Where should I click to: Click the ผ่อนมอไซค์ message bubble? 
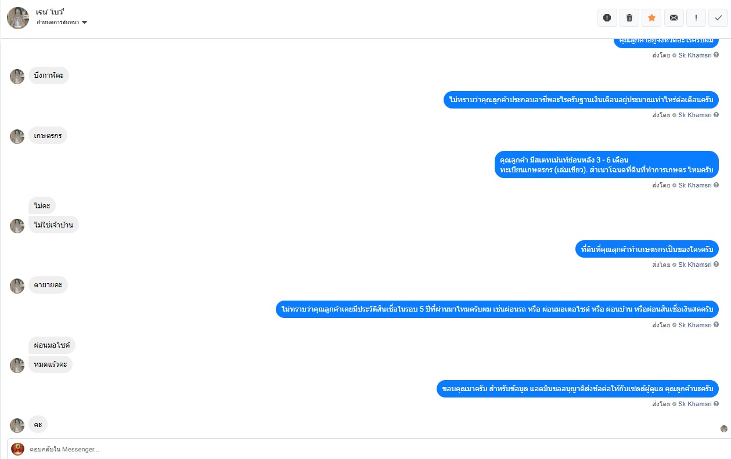pos(52,345)
